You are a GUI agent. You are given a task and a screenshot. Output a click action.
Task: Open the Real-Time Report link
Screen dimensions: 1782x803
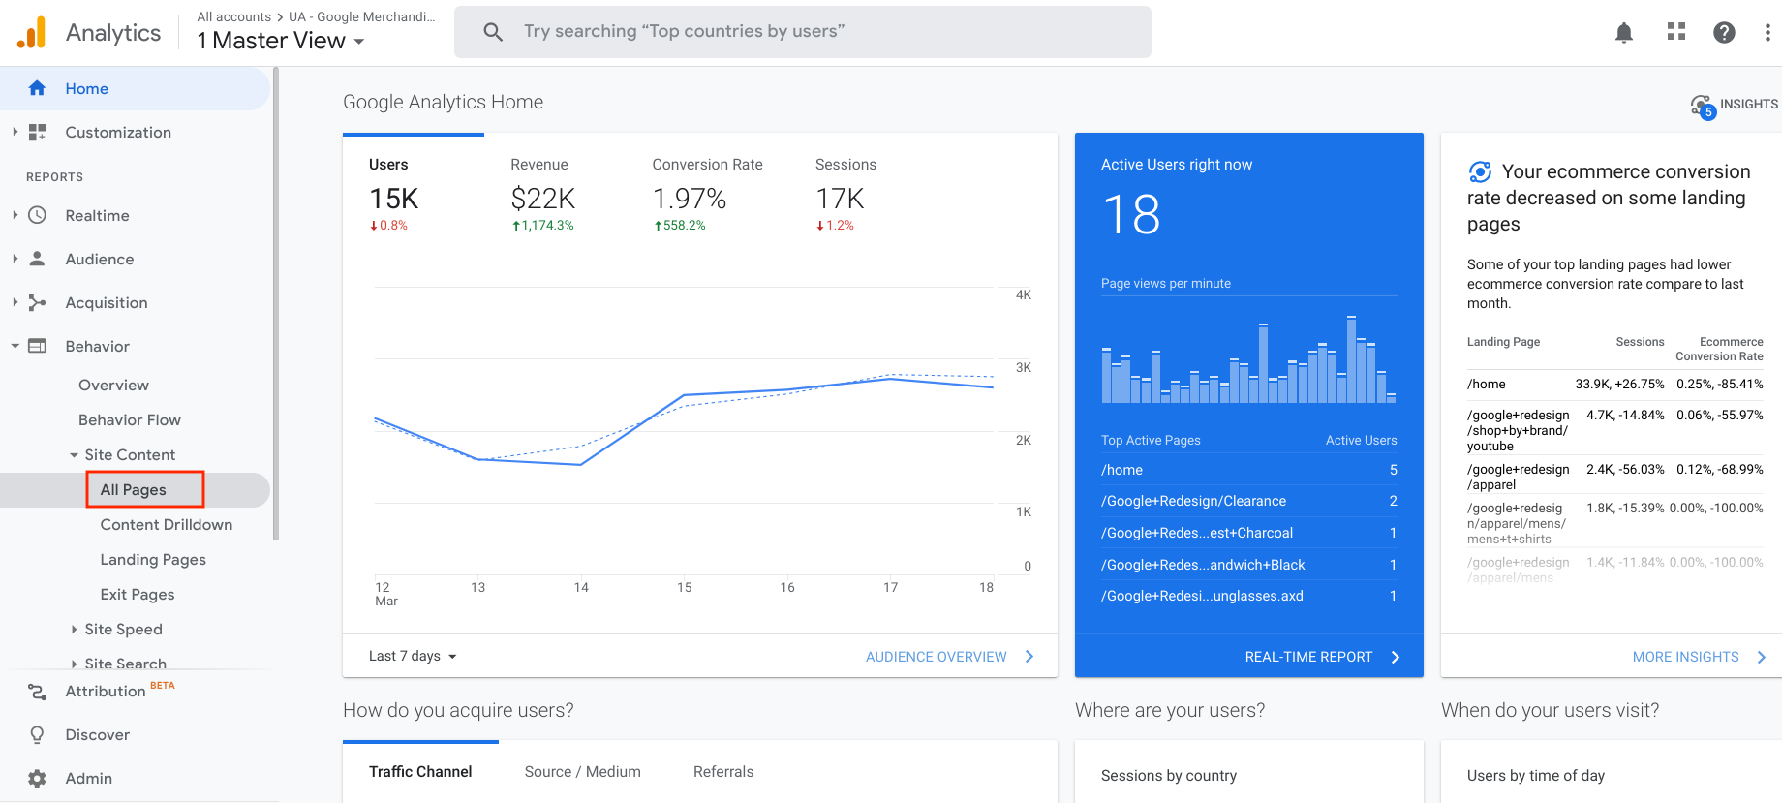[1308, 657]
